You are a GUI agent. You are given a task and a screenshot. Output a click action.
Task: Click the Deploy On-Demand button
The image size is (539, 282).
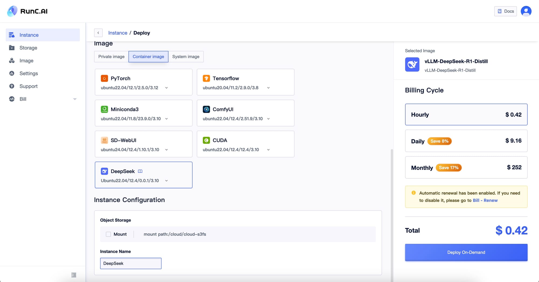click(x=466, y=252)
